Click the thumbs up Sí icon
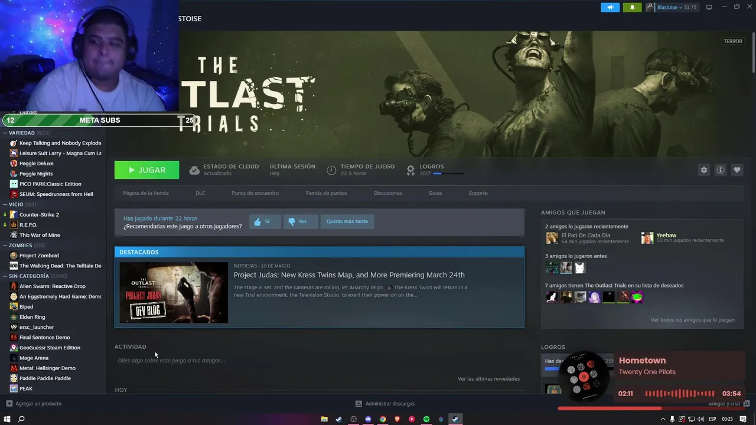 258,222
